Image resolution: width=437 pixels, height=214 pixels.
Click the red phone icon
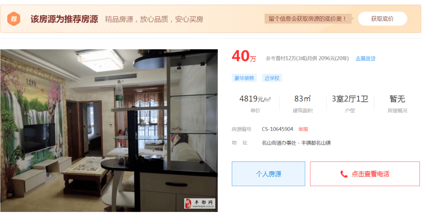(x=344, y=174)
